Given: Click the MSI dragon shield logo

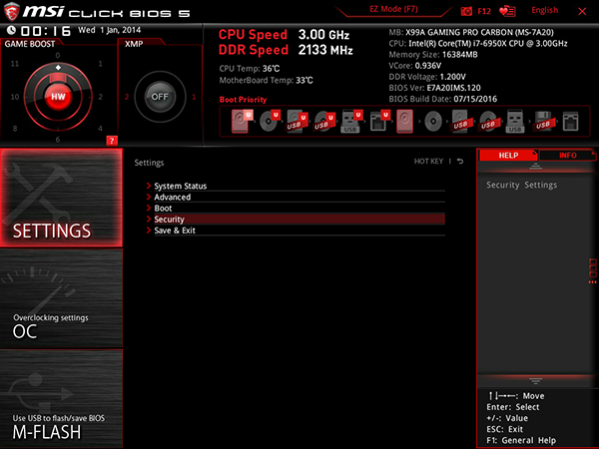Looking at the screenshot, I should click(x=11, y=11).
